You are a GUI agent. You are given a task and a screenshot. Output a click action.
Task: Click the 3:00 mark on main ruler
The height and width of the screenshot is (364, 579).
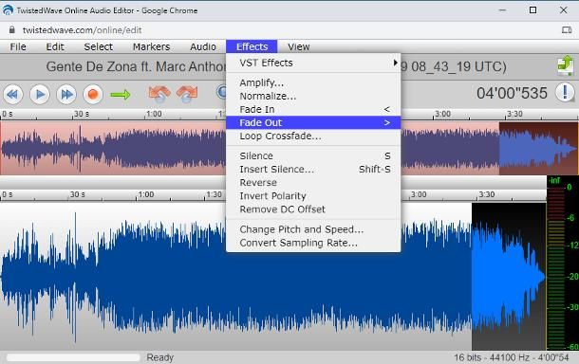(x=419, y=194)
